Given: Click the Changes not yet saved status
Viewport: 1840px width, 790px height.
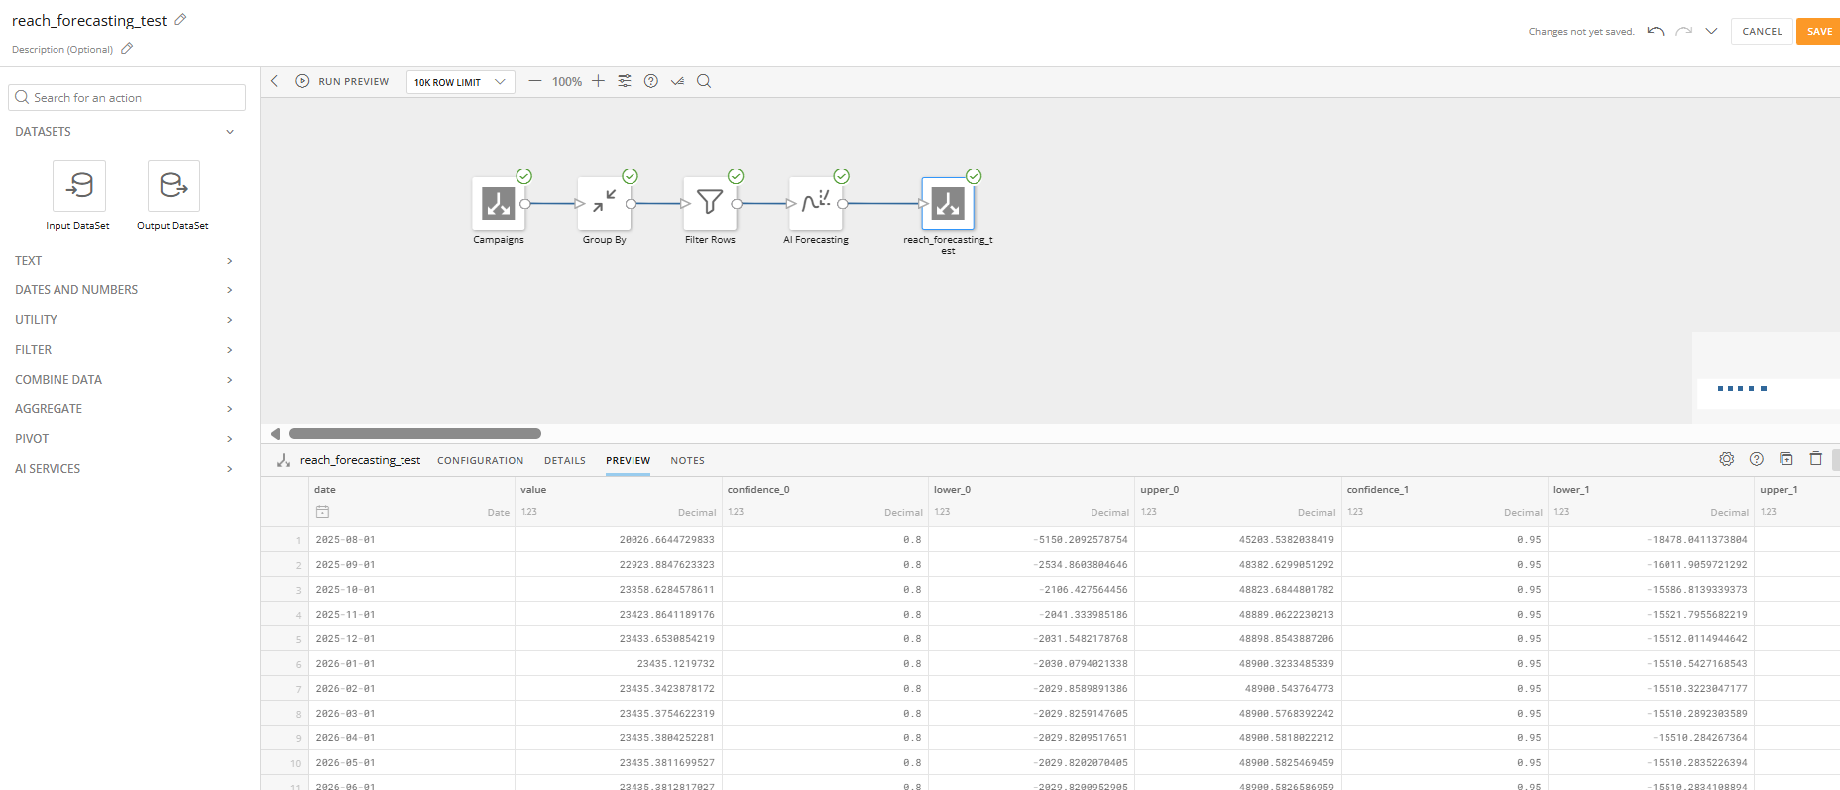Looking at the screenshot, I should (x=1580, y=32).
